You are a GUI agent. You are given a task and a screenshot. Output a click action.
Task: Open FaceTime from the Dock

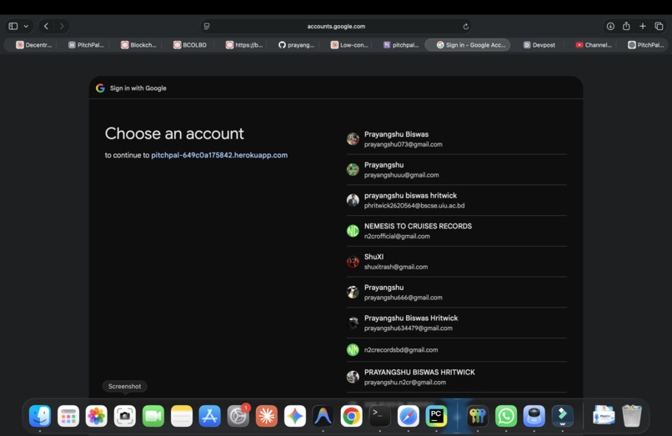pyautogui.click(x=153, y=416)
